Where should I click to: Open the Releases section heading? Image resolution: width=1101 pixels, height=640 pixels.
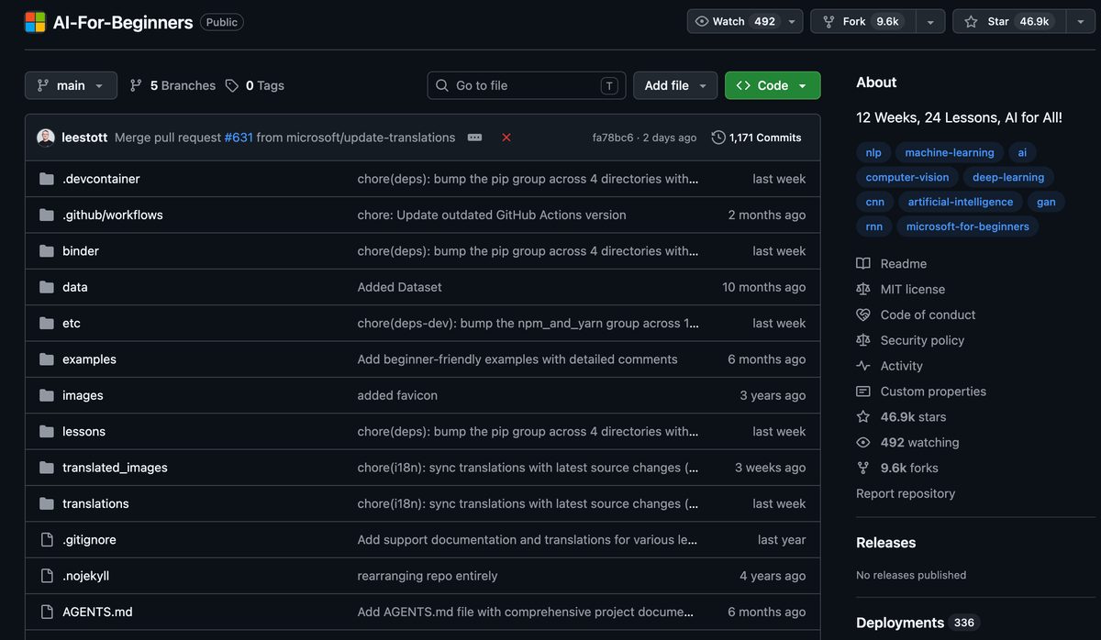(x=885, y=543)
